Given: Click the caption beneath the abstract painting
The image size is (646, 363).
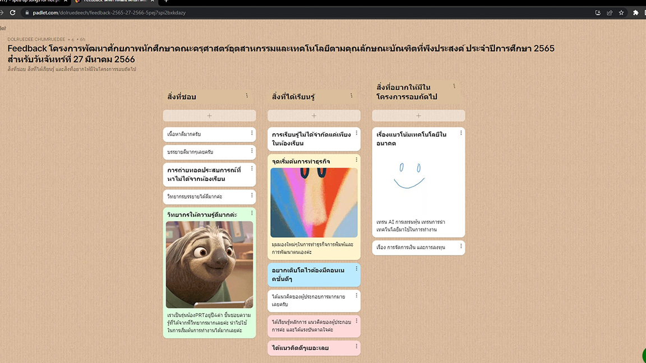Looking at the screenshot, I should coord(312,248).
